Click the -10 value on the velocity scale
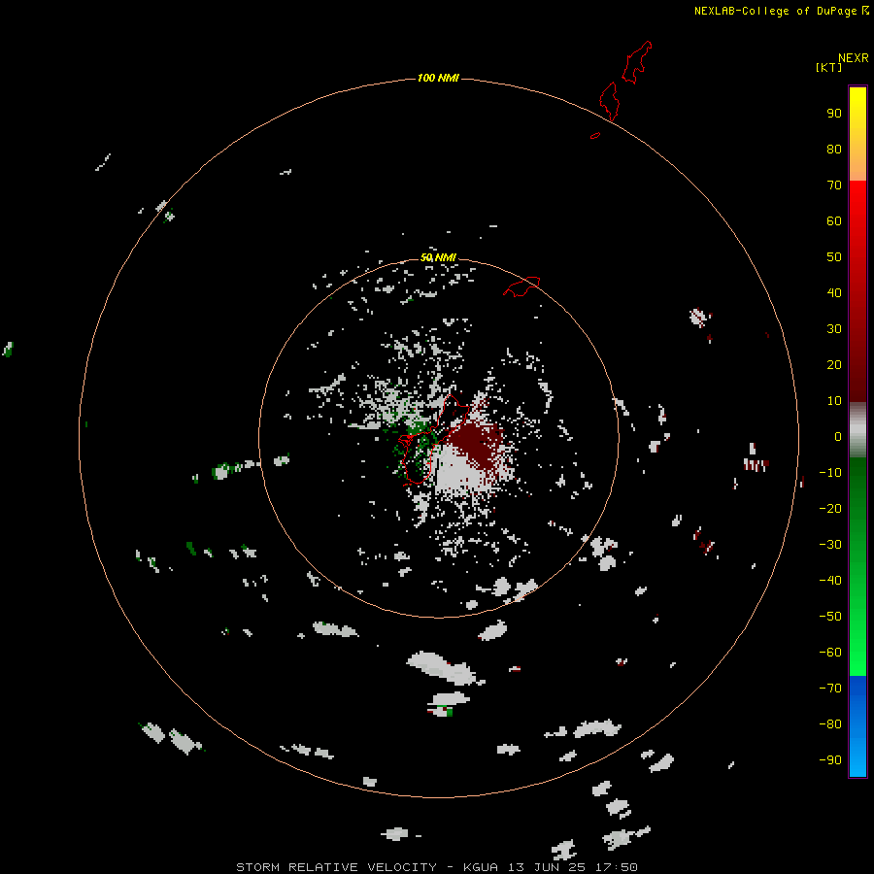The width and height of the screenshot is (874, 874). (x=830, y=473)
